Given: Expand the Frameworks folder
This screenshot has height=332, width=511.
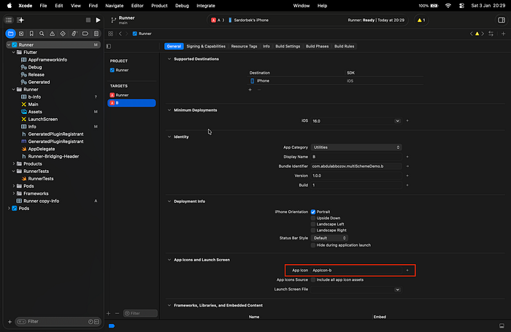Looking at the screenshot, I should [x=14, y=193].
